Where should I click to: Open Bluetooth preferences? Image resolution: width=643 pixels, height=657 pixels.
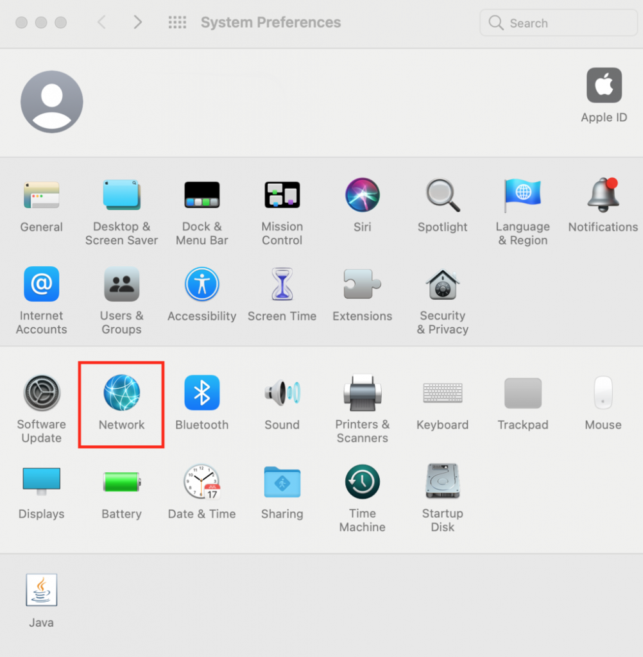pyautogui.click(x=201, y=392)
